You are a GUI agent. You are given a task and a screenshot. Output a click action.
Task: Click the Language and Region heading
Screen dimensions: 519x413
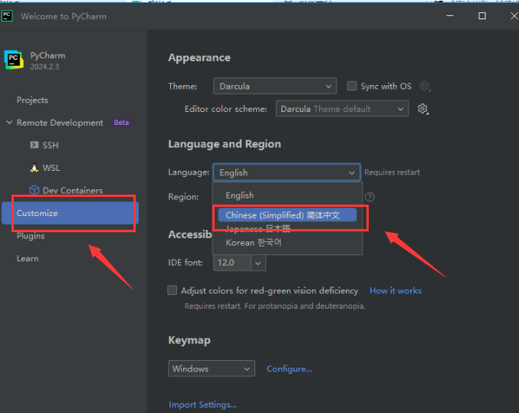225,144
